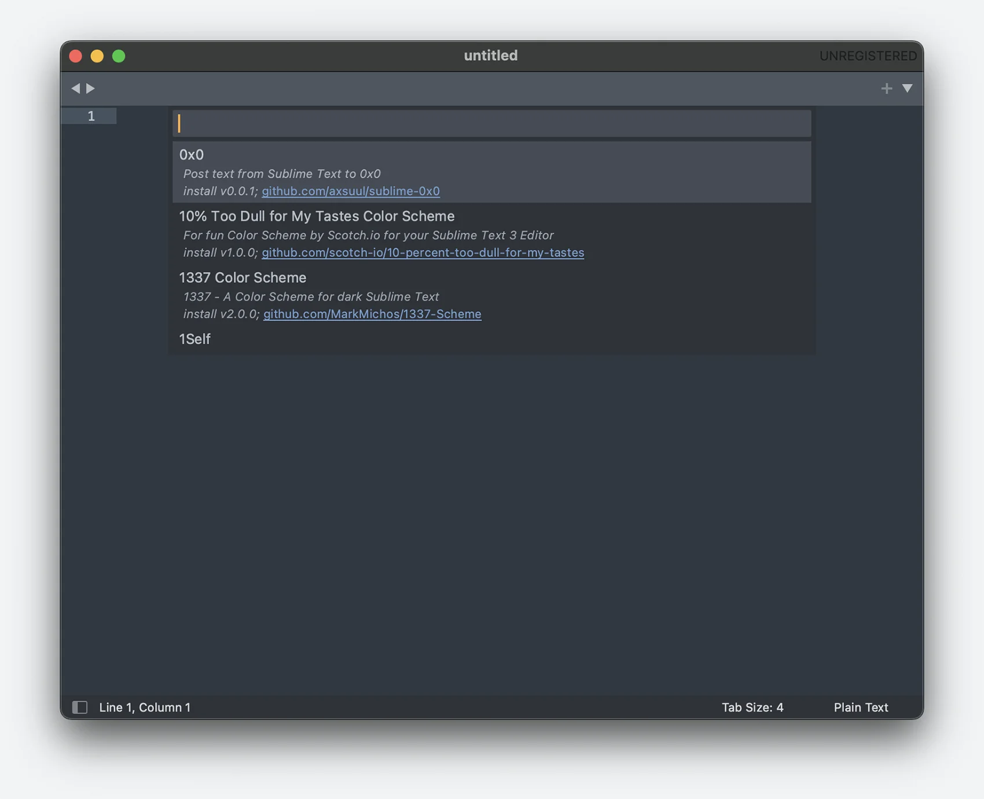This screenshot has height=799, width=984.
Task: Open github.com/axsuul/sublime-0x0 link
Action: [x=350, y=191]
